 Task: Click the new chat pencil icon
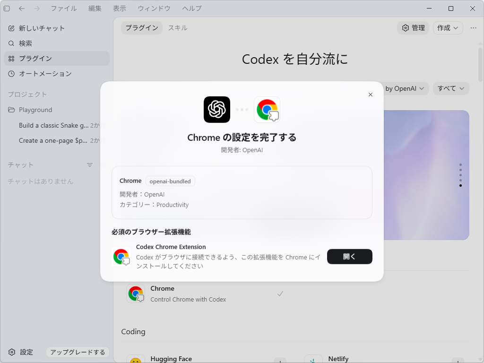11,28
